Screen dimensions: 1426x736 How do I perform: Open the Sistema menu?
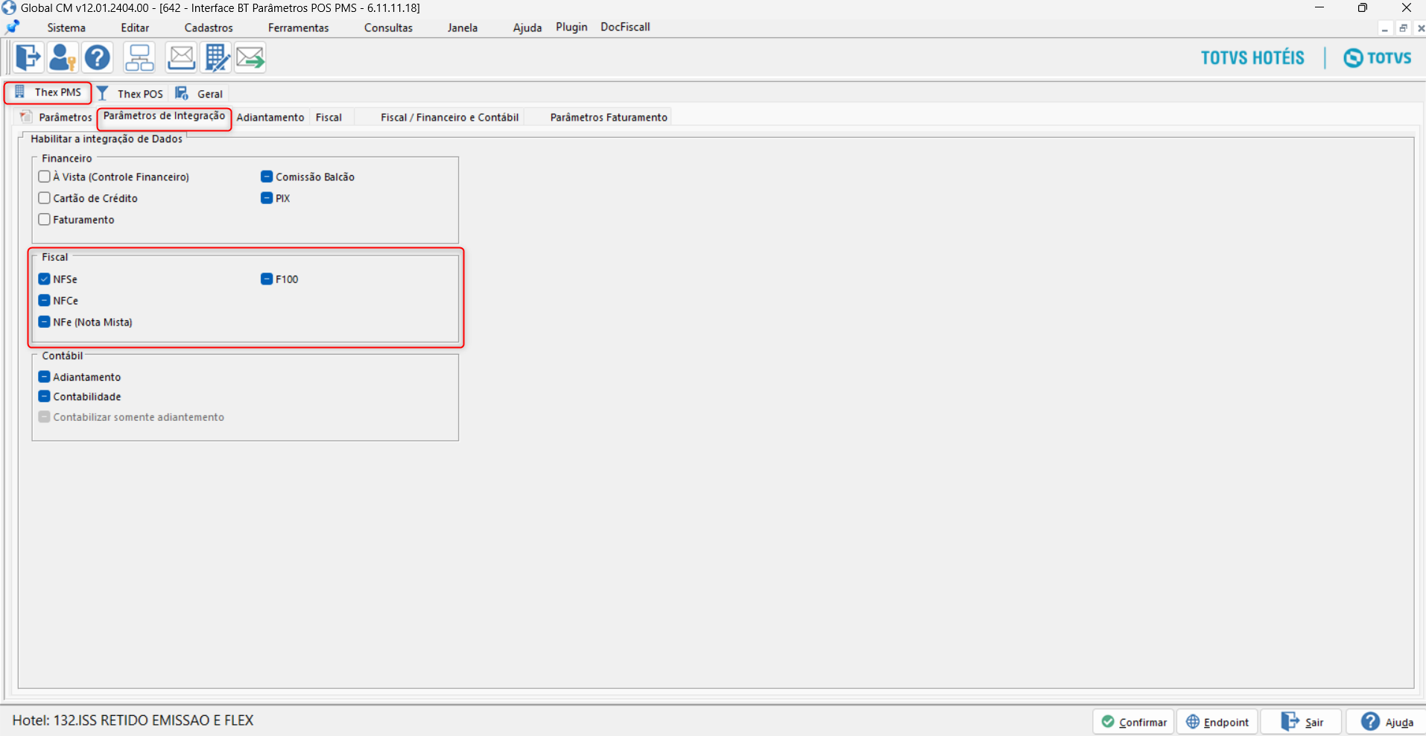click(66, 27)
